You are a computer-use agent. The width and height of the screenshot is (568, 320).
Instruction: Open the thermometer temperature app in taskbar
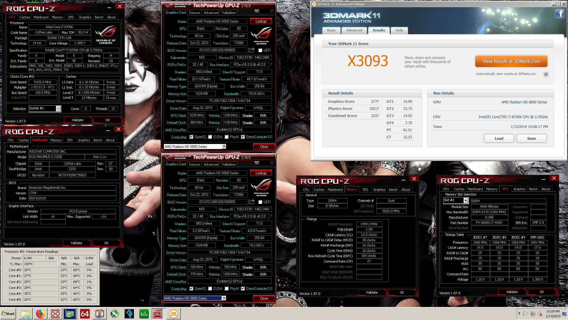pyautogui.click(x=99, y=314)
